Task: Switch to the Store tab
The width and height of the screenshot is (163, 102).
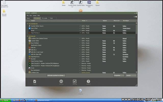Action: (x=30, y=18)
